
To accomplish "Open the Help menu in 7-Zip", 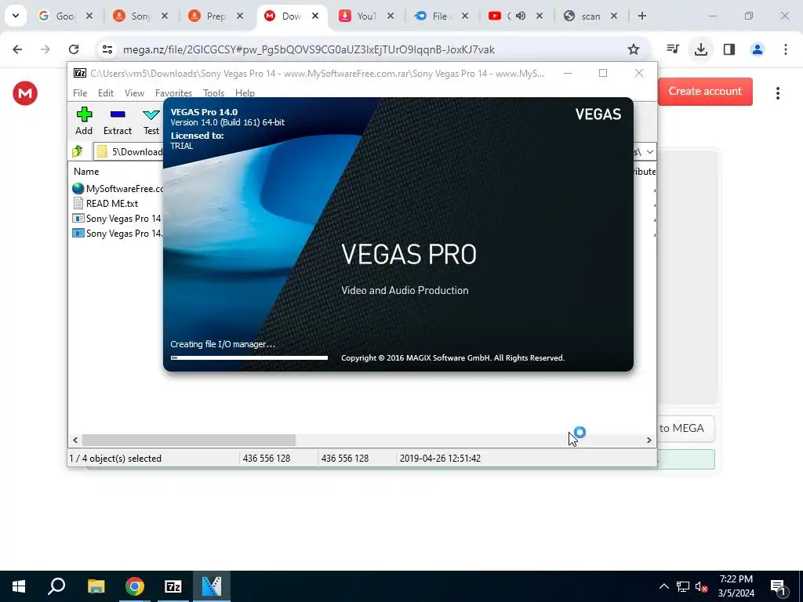I will coord(245,93).
